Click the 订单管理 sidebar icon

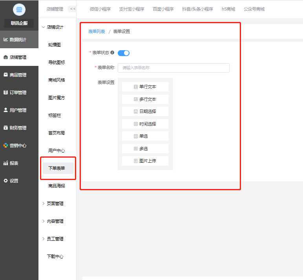[5, 92]
